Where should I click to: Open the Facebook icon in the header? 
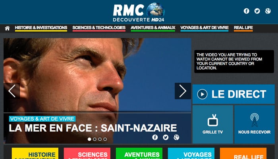247,11
